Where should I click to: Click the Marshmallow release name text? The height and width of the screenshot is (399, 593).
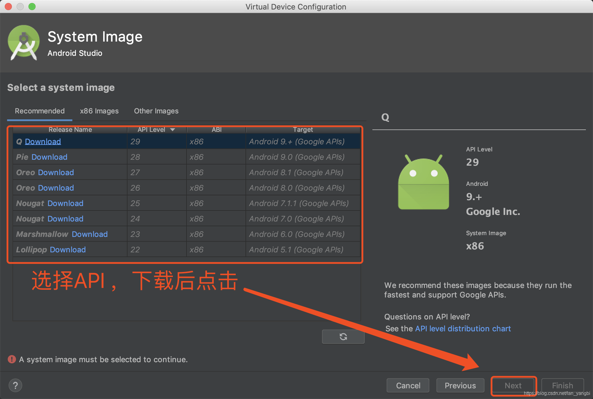42,234
